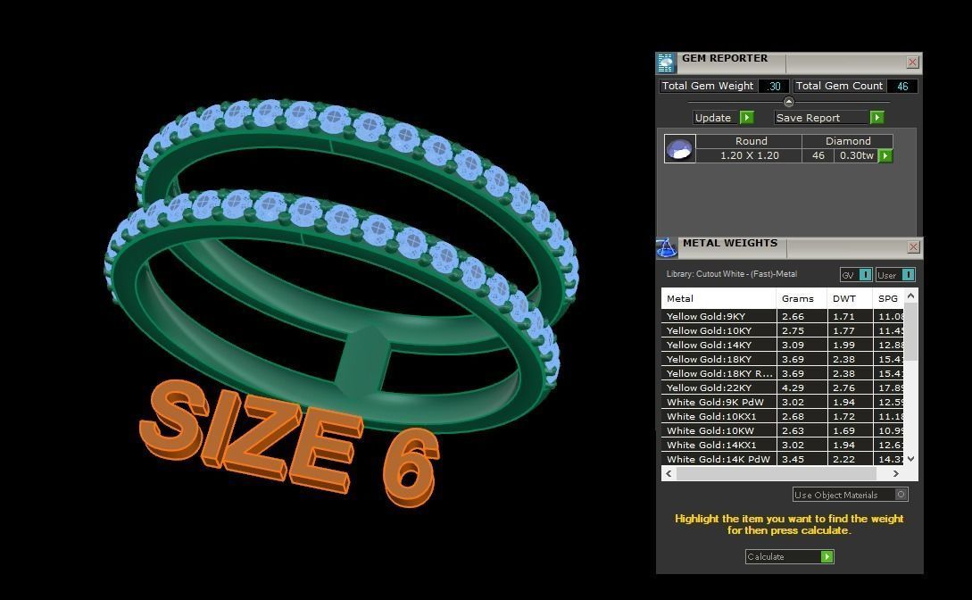
Task: Click the Diamond gem type cell
Action: (847, 141)
